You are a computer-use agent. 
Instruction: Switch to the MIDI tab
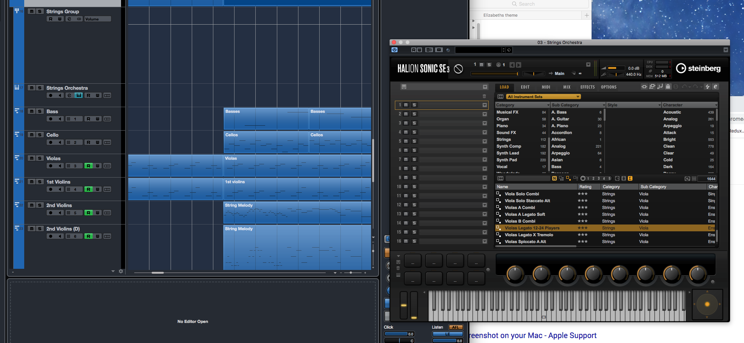[546, 87]
